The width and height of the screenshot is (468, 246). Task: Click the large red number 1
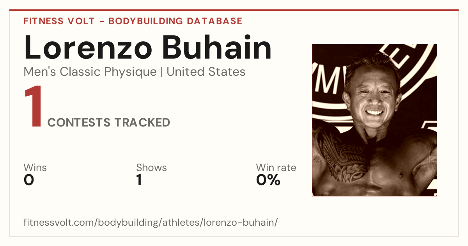(33, 107)
